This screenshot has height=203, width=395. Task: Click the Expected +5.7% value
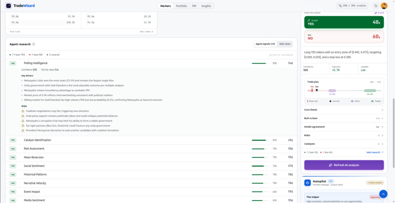point(336,70)
